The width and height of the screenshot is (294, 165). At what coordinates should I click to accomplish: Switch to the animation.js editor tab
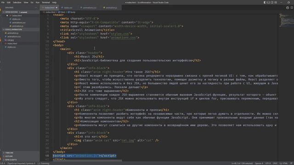pos(111,8)
